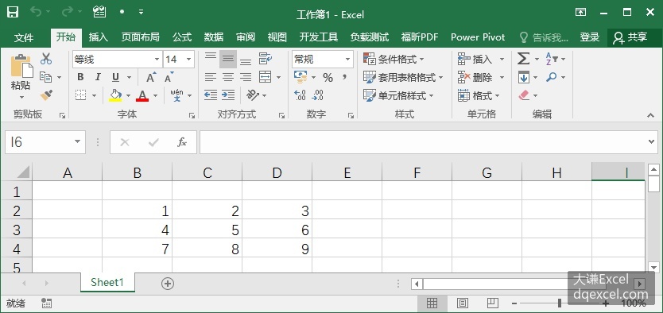Viewport: 663px width, 313px height.
Task: Open the 单元格样式 dropdown
Action: coord(398,95)
